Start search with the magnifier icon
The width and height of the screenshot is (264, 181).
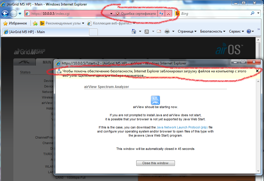[252, 13]
